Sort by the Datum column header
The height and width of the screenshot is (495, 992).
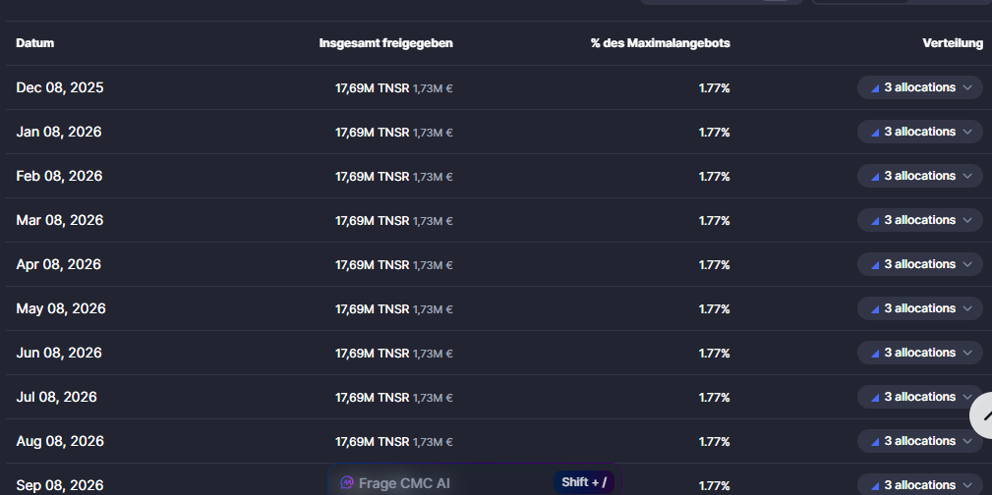click(35, 44)
